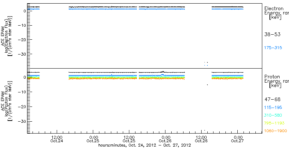Viewport: 289px width, 148px height.
Task: Click the 'log(Electron Flux)' y-axis title
Action: 7,36
